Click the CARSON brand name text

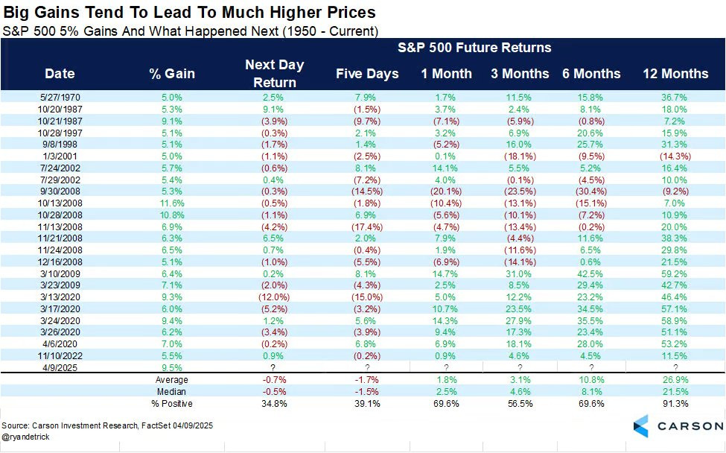click(x=690, y=426)
